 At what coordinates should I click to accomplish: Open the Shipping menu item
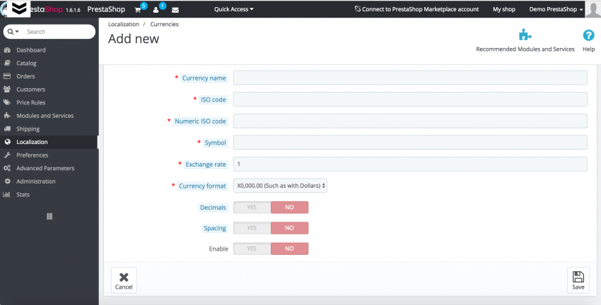click(x=28, y=128)
